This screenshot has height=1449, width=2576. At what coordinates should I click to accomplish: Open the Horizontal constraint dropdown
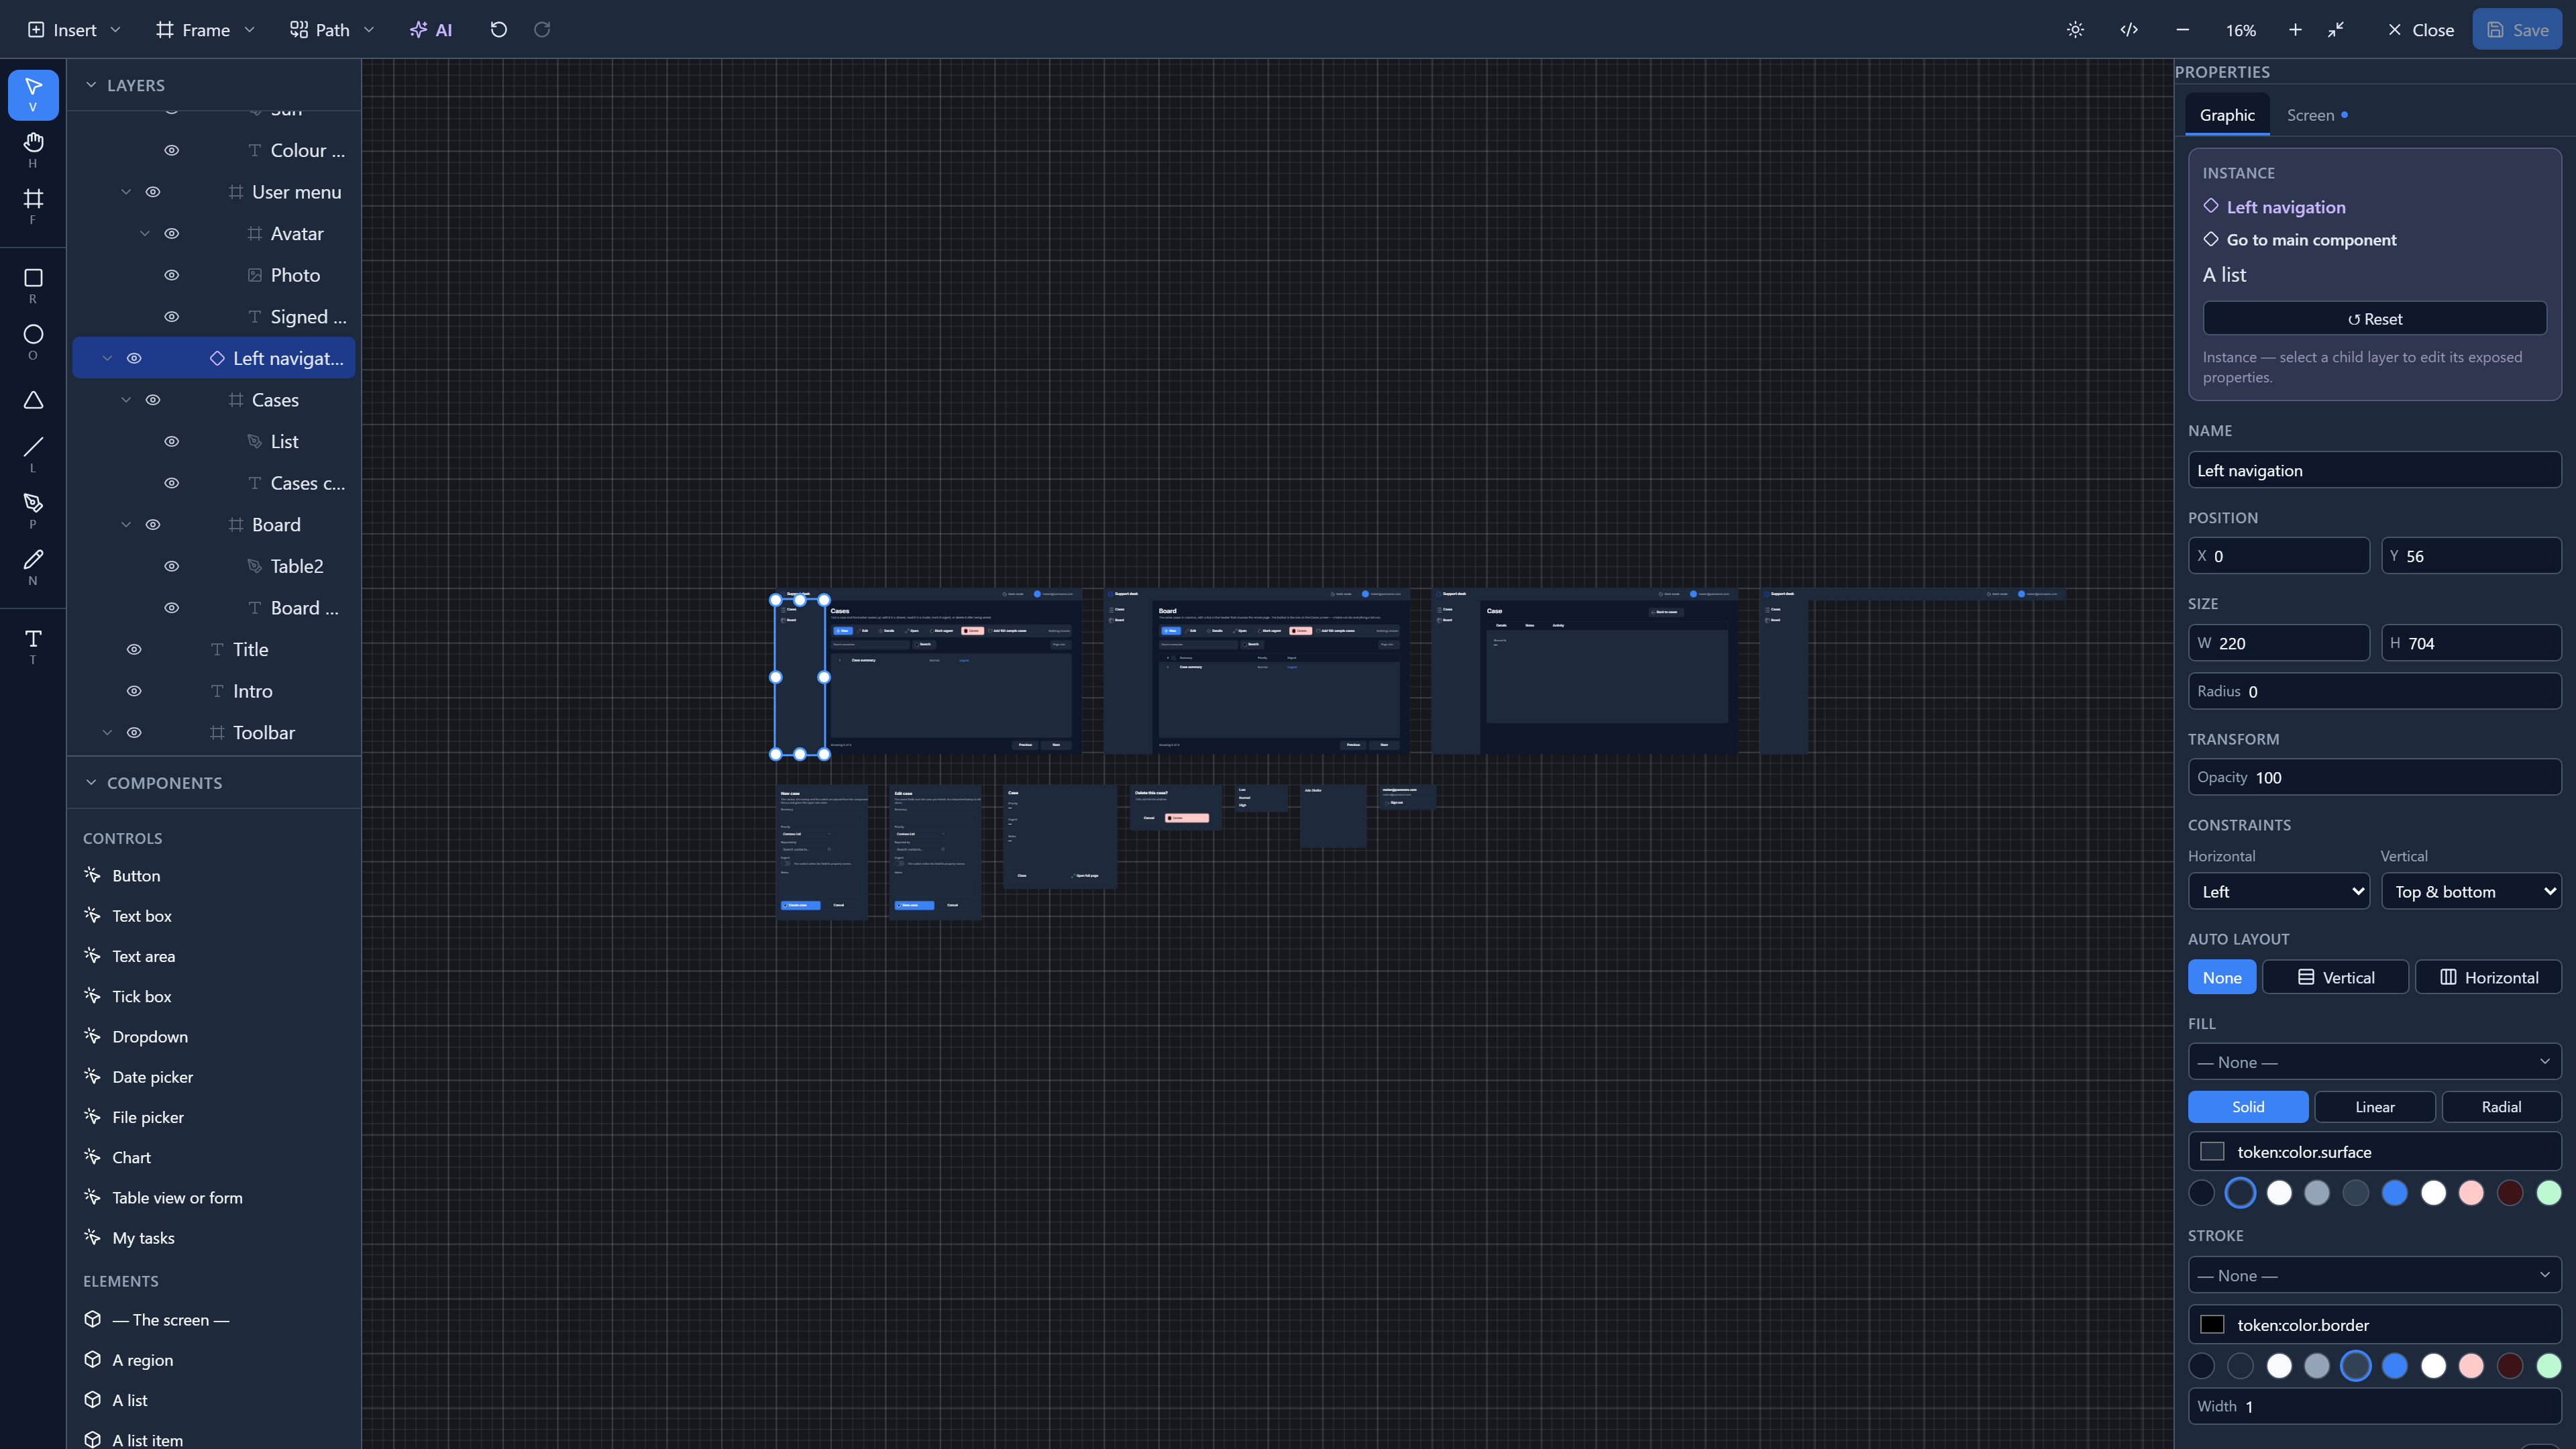click(x=2278, y=891)
